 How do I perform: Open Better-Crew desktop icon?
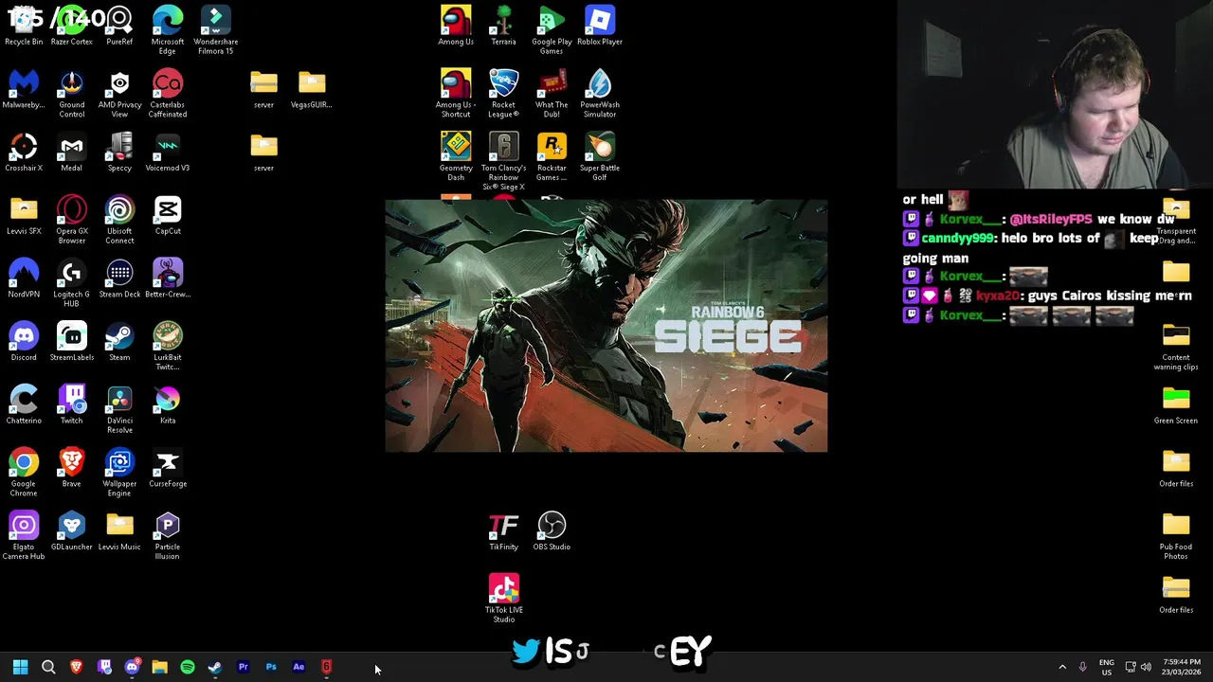tap(168, 278)
